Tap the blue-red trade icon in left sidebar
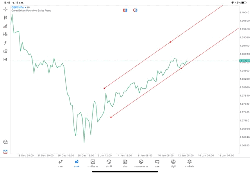The width and height of the screenshot is (250, 174). pyautogui.click(x=5, y=151)
